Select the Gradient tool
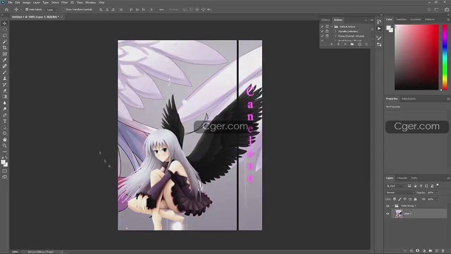This screenshot has width=451, height=254. coord(4,97)
